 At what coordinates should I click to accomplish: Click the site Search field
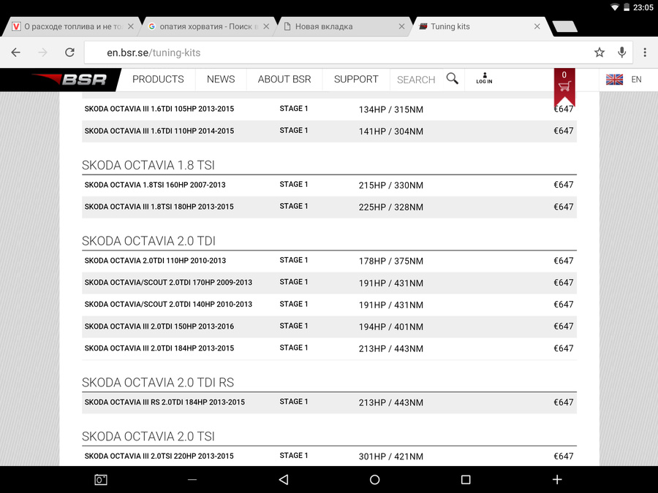tap(416, 80)
